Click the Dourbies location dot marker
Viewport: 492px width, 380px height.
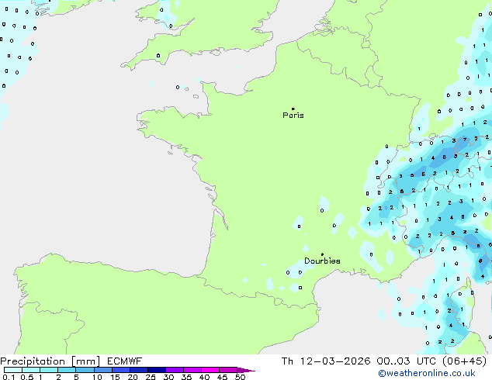[322, 254]
